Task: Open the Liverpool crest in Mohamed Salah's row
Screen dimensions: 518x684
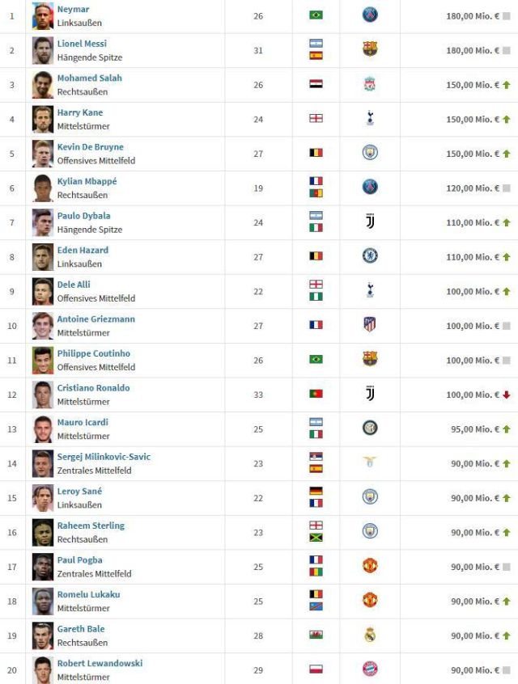Action: (x=370, y=84)
